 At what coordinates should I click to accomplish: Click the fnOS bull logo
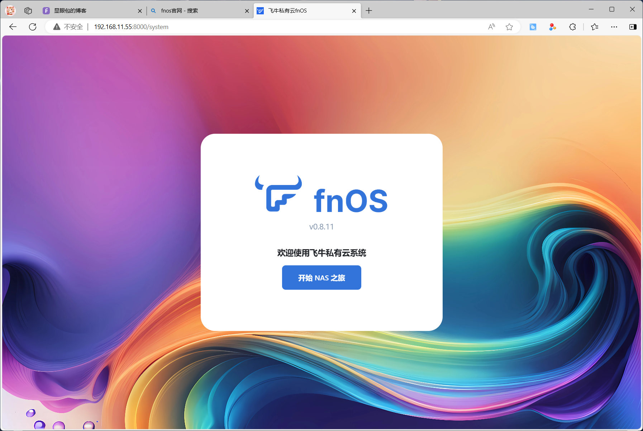(x=278, y=194)
